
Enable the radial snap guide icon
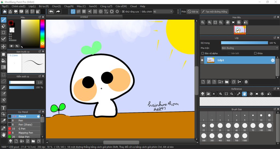click(x=95, y=11)
